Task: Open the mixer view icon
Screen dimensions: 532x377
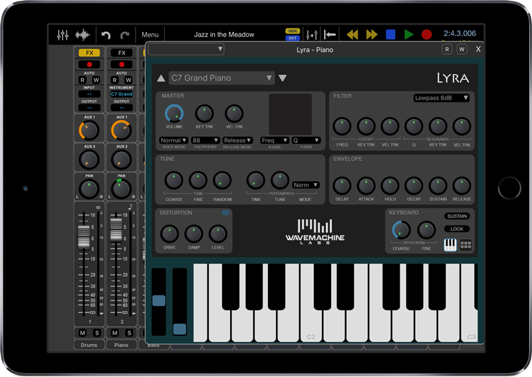Action: (63, 35)
